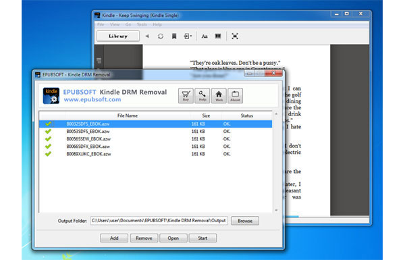The width and height of the screenshot is (405, 260).
Task: Click the Open button
Action: point(173,238)
